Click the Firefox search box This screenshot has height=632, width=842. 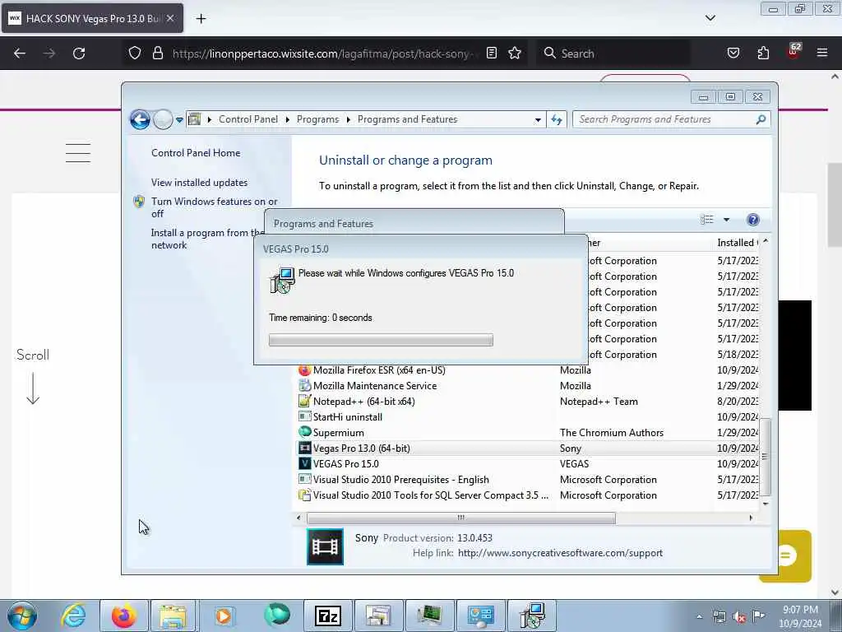click(x=613, y=53)
